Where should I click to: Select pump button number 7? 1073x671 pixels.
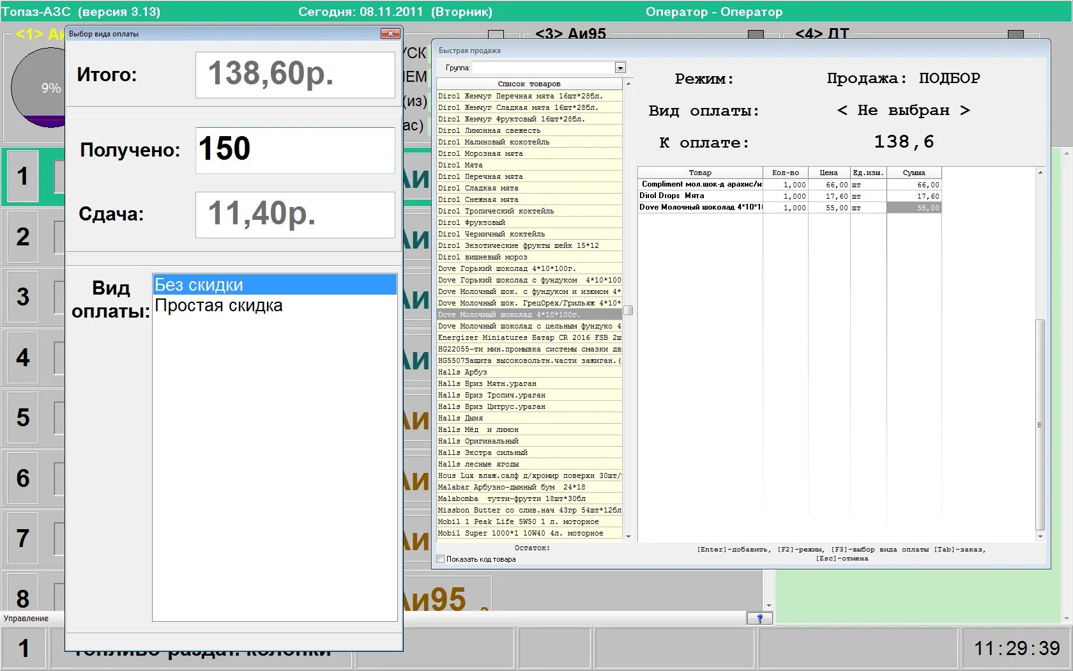tap(23, 539)
